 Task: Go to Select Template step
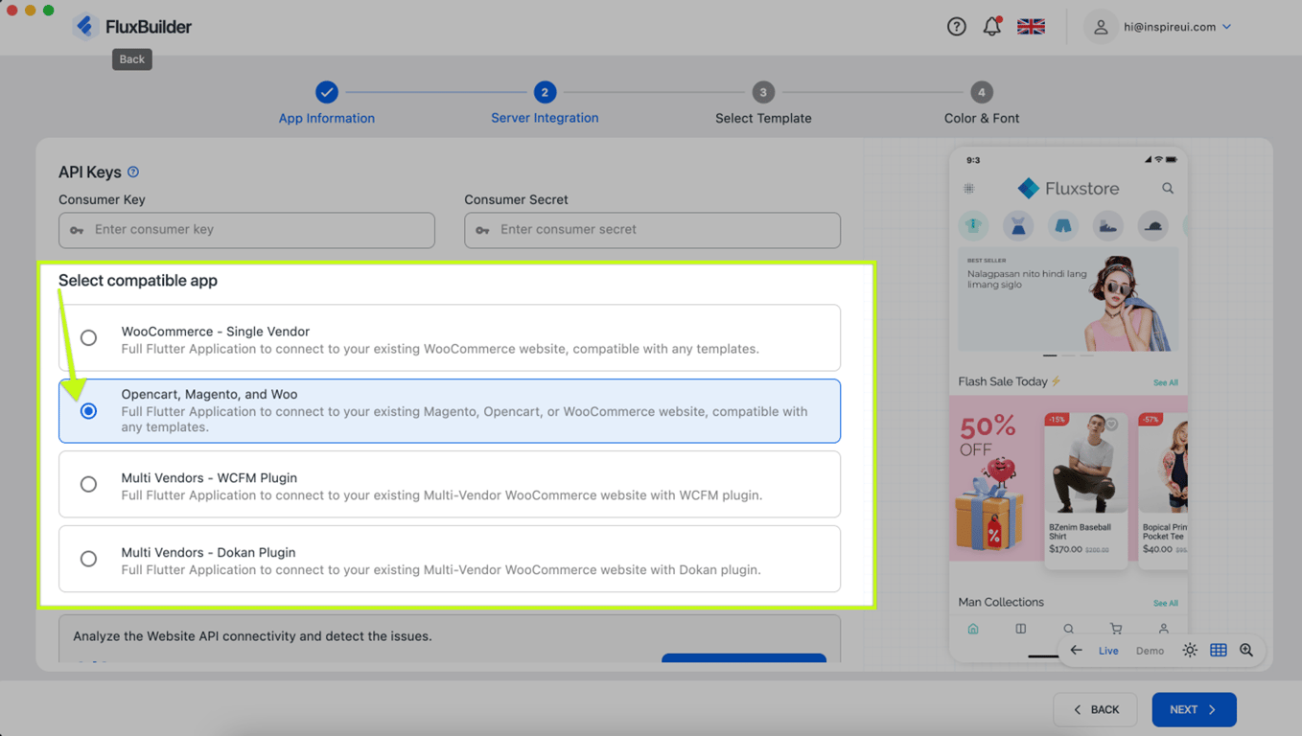click(x=763, y=103)
